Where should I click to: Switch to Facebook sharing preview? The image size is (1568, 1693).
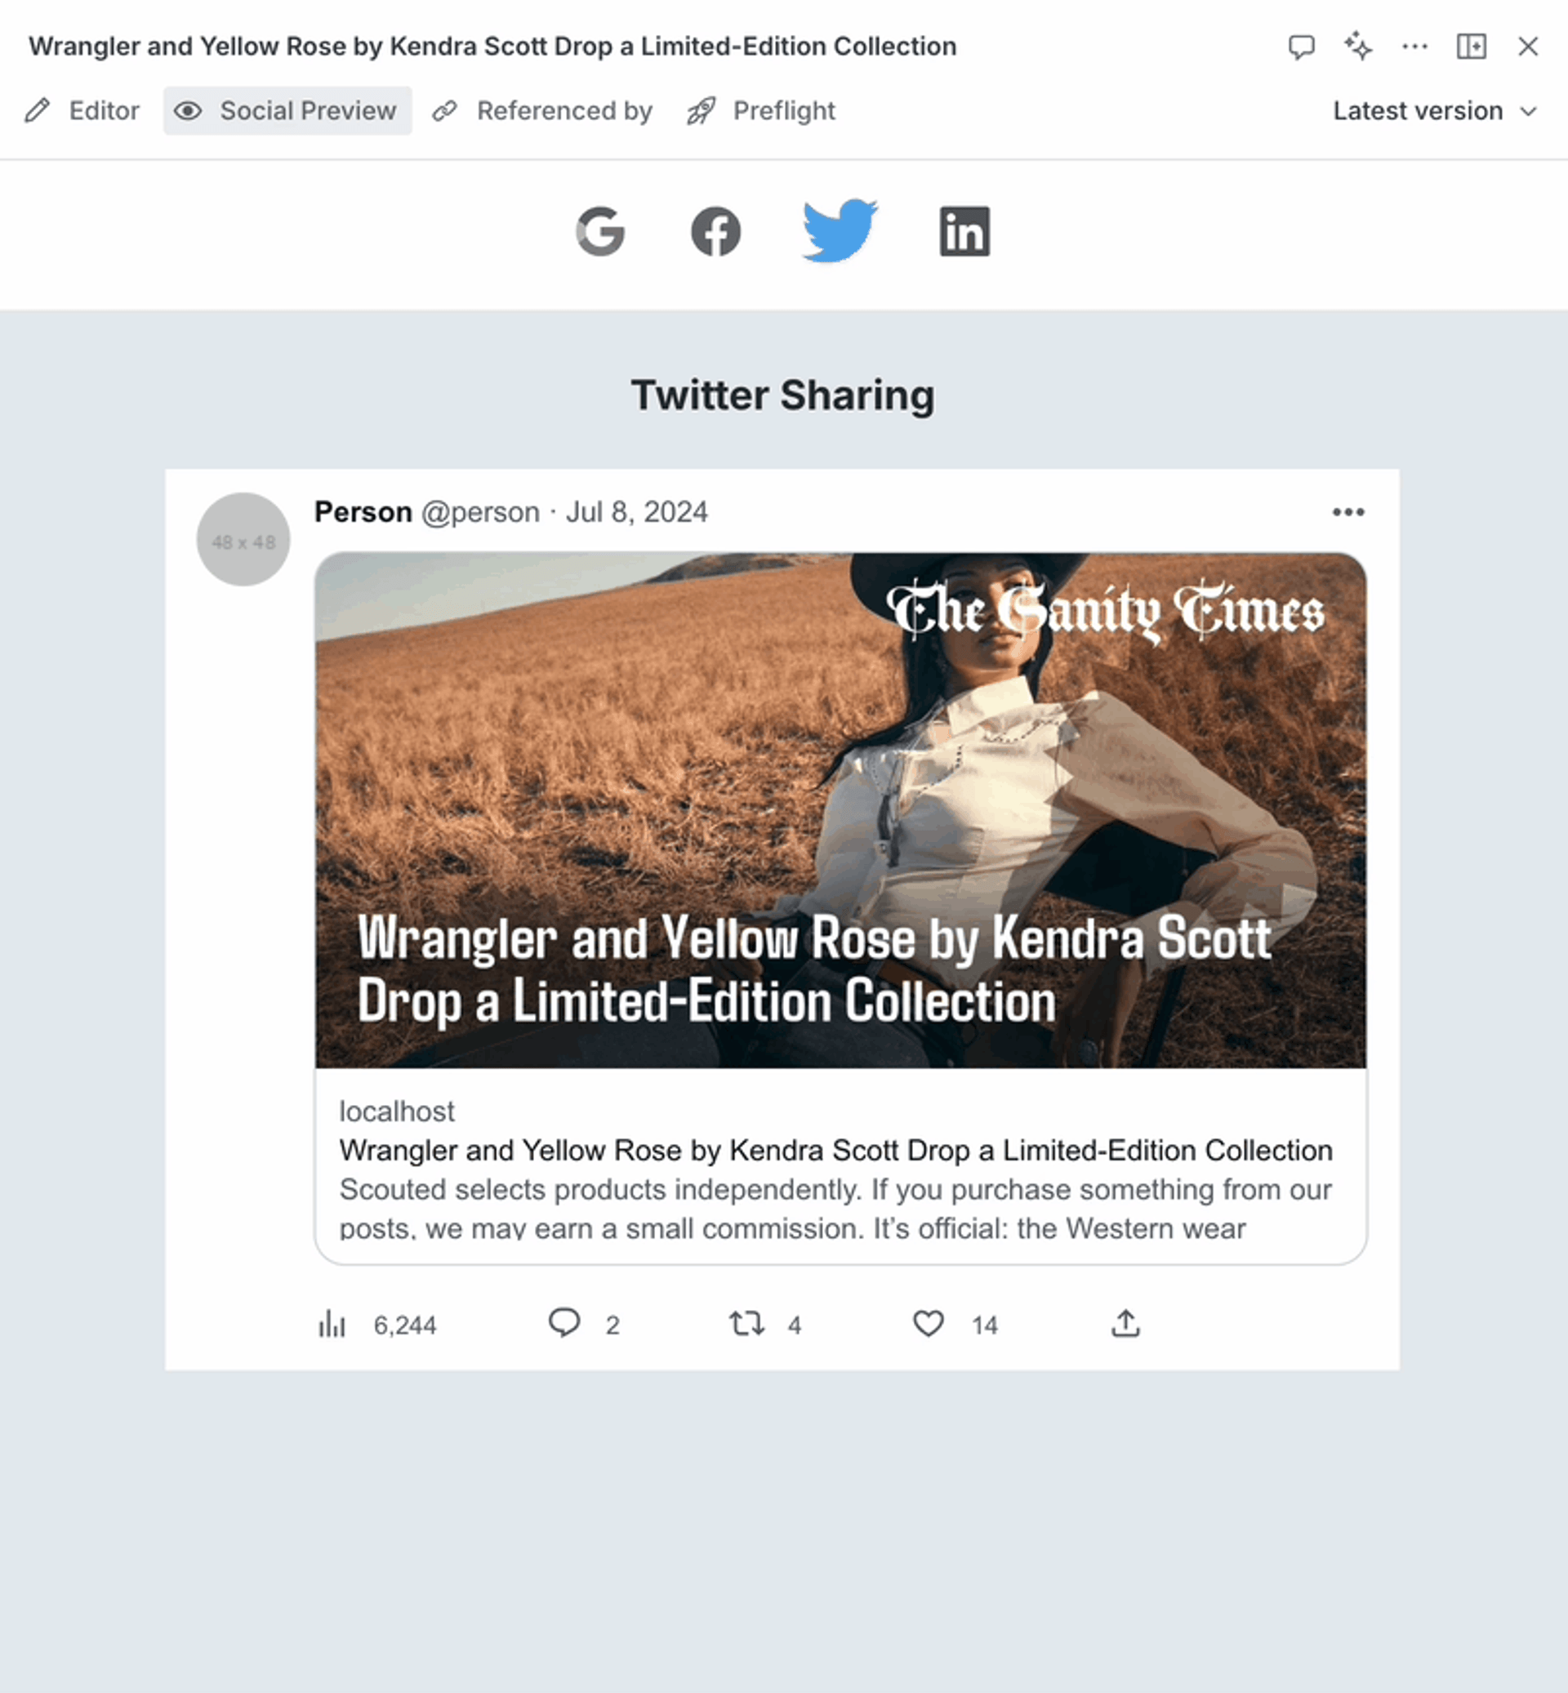pyautogui.click(x=715, y=231)
